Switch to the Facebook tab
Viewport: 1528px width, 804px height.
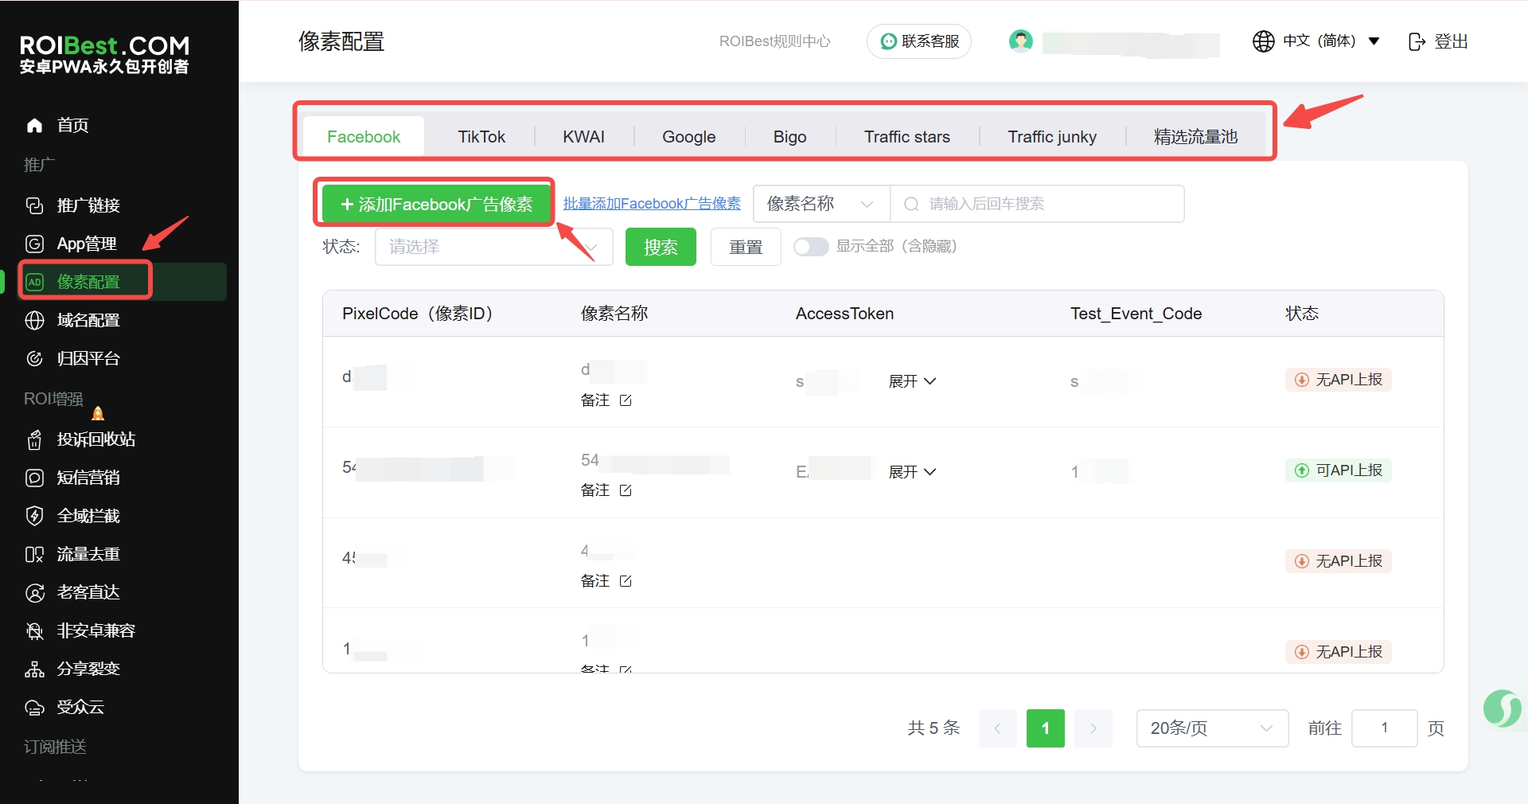(x=364, y=137)
